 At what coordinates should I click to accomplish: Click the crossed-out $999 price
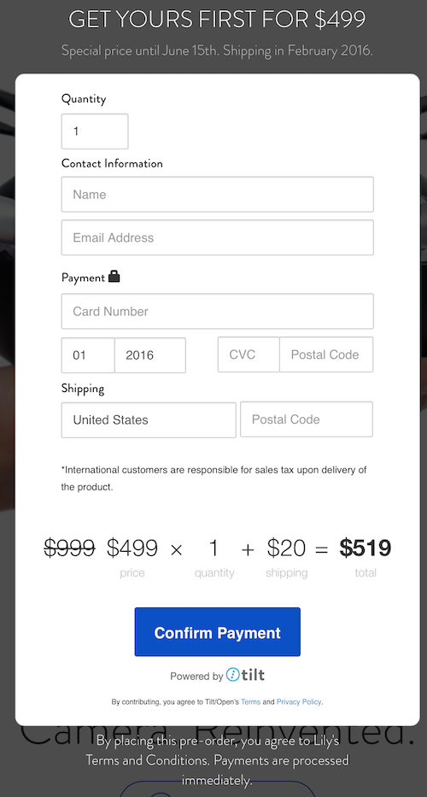70,548
